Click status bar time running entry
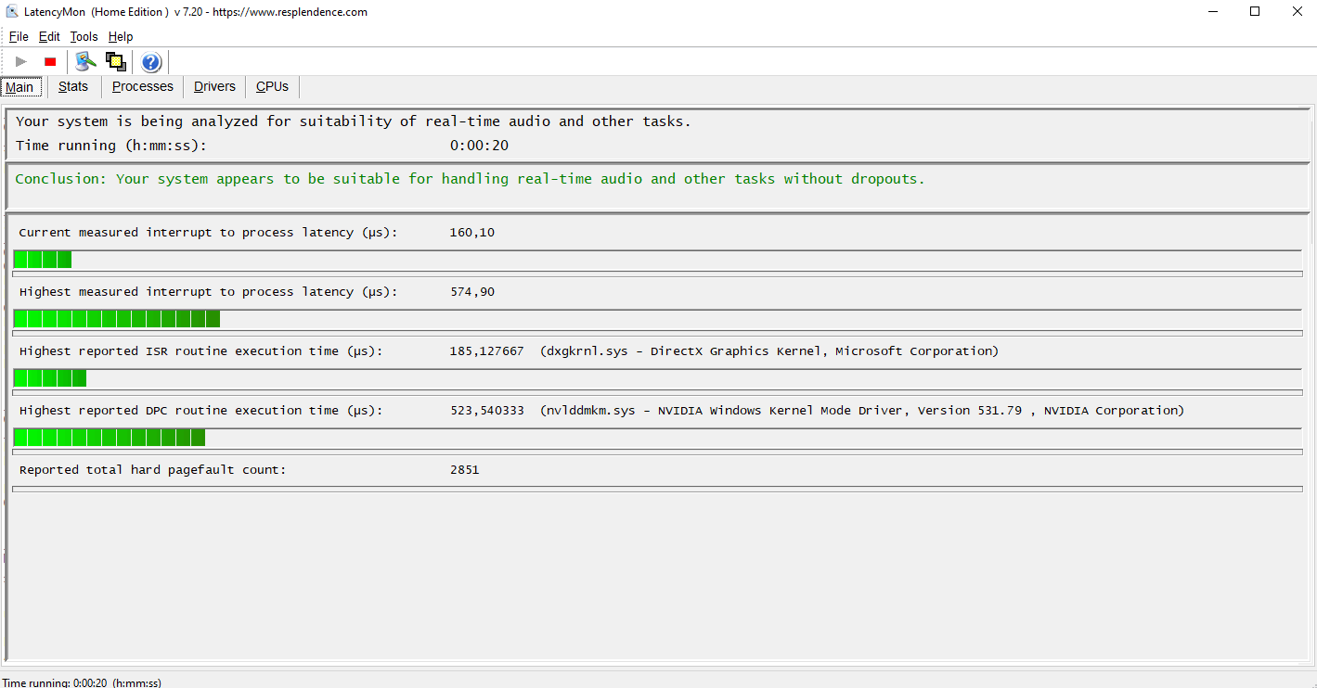Image resolution: width=1317 pixels, height=688 pixels. click(82, 682)
